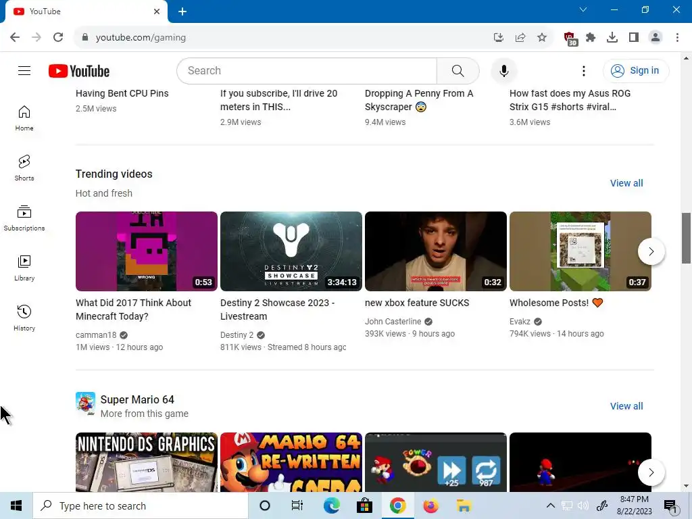
Task: Open the Extensions puzzle icon
Action: pyautogui.click(x=591, y=38)
